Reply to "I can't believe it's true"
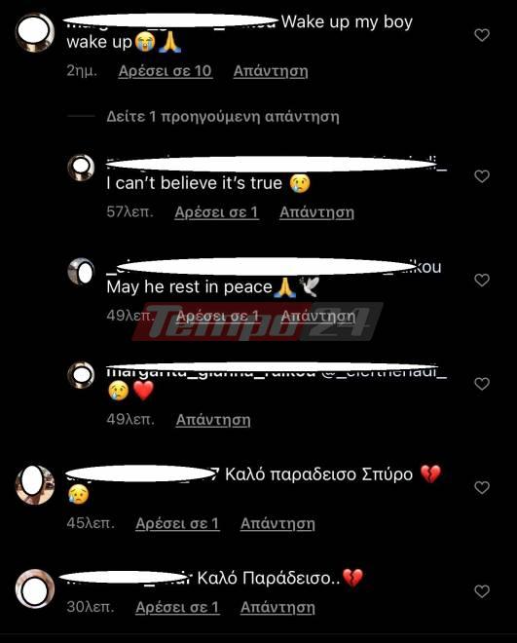This screenshot has width=517, height=643. pyautogui.click(x=316, y=212)
